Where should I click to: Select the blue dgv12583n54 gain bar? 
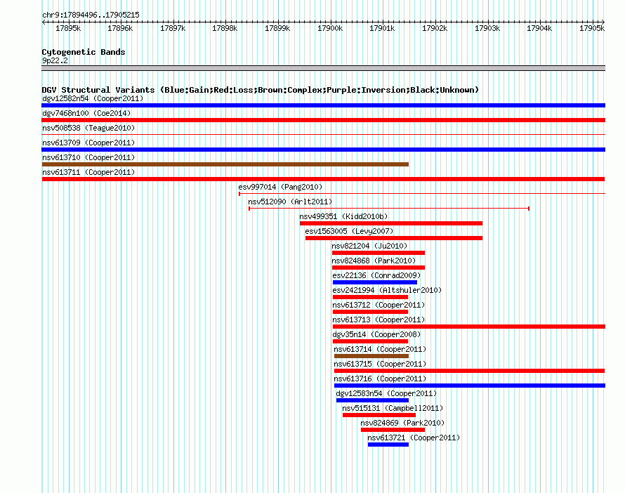pyautogui.click(x=373, y=400)
